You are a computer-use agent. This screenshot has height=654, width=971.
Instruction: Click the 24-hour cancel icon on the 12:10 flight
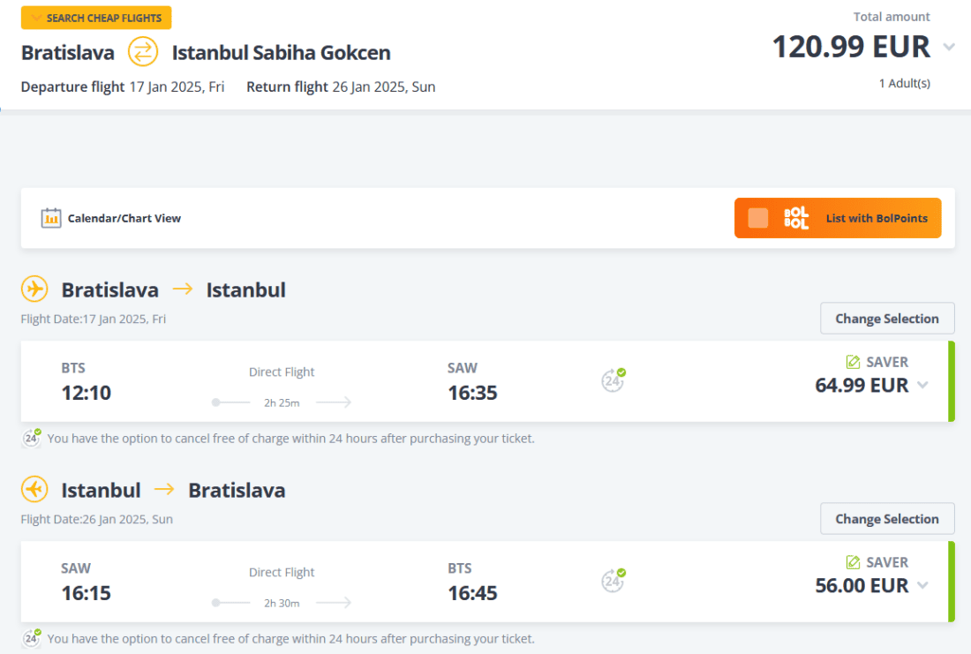tap(613, 380)
